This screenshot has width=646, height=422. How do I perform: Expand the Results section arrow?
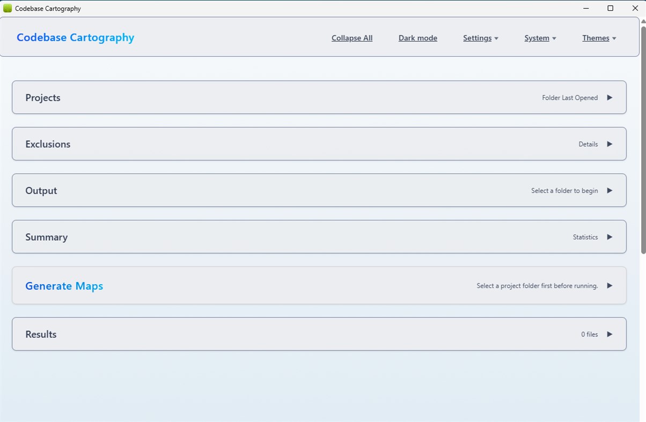610,334
